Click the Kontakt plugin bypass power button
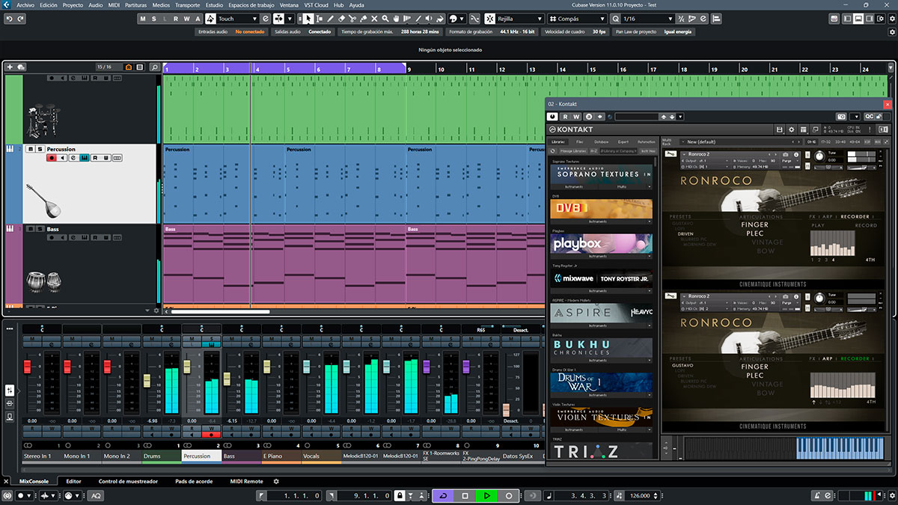 click(x=553, y=117)
